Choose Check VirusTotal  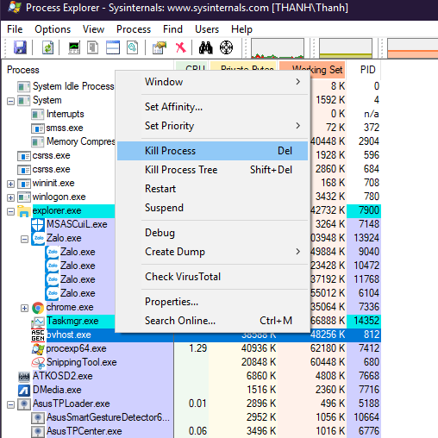[x=212, y=277]
